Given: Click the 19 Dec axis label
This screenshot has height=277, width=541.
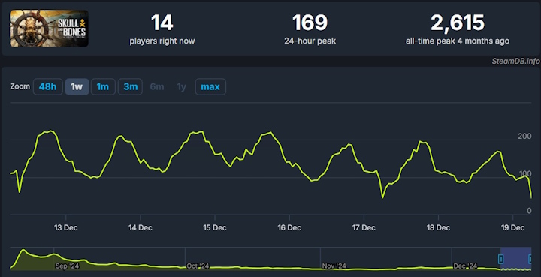Looking at the screenshot, I should pyautogui.click(x=513, y=227).
